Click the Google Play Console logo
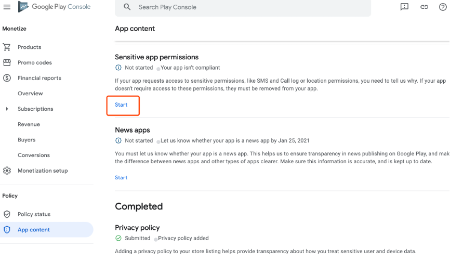The image size is (450, 261). (54, 7)
